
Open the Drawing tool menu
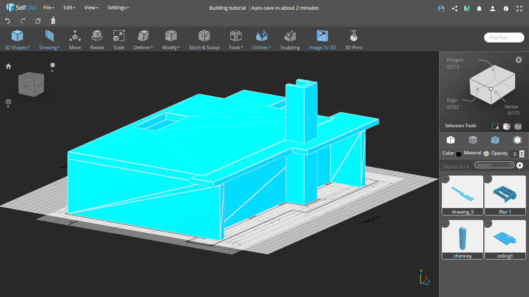click(49, 40)
